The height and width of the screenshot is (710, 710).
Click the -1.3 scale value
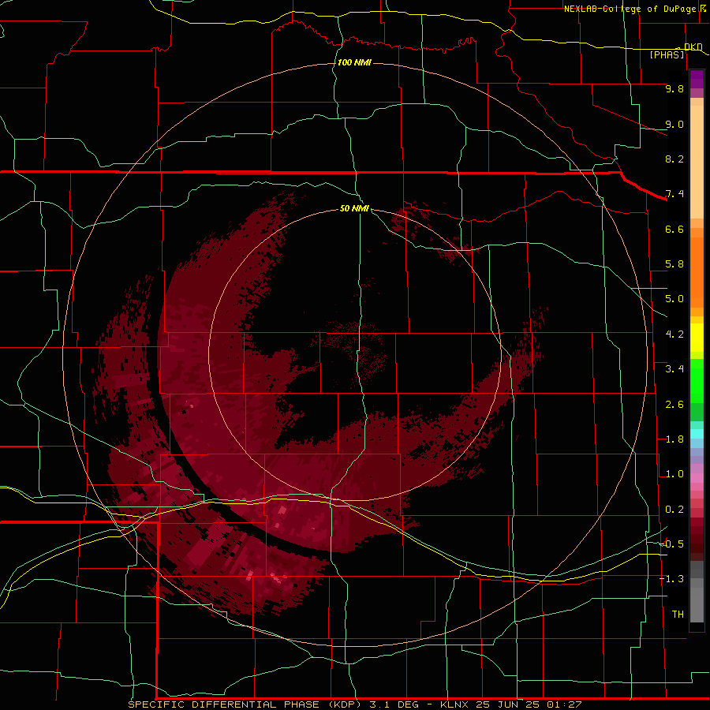[671, 579]
